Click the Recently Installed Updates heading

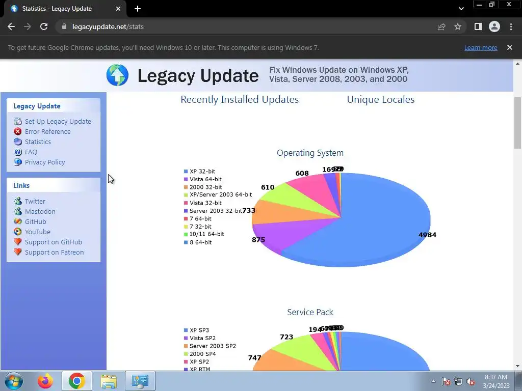(x=240, y=99)
